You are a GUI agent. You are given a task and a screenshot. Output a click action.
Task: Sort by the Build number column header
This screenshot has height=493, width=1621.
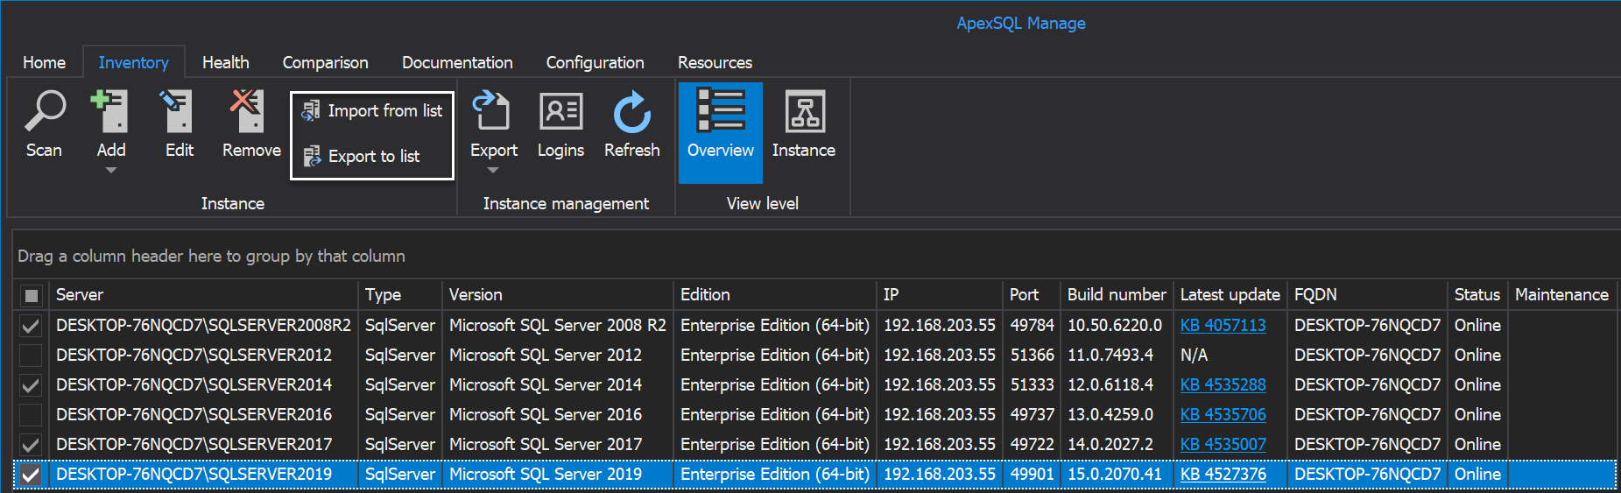tap(1117, 294)
